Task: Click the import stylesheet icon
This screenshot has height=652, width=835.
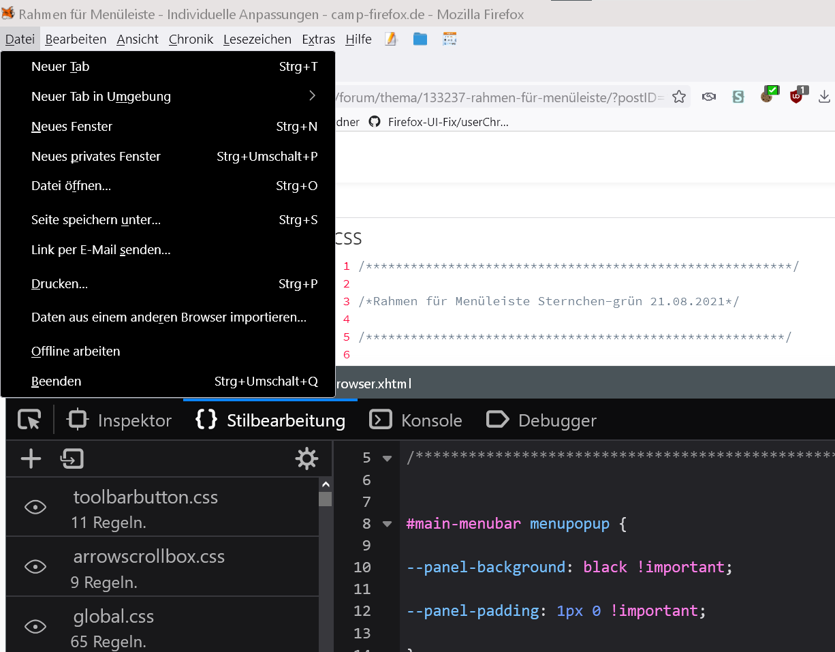Action: pos(72,459)
